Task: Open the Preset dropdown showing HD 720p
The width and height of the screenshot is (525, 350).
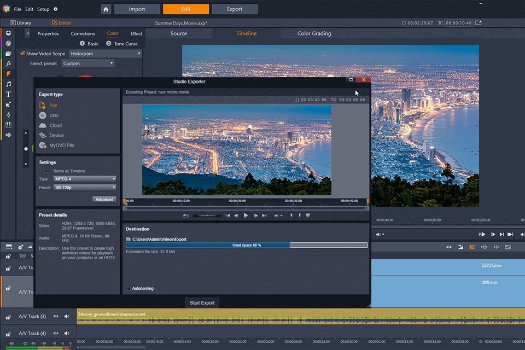Action: [x=85, y=188]
